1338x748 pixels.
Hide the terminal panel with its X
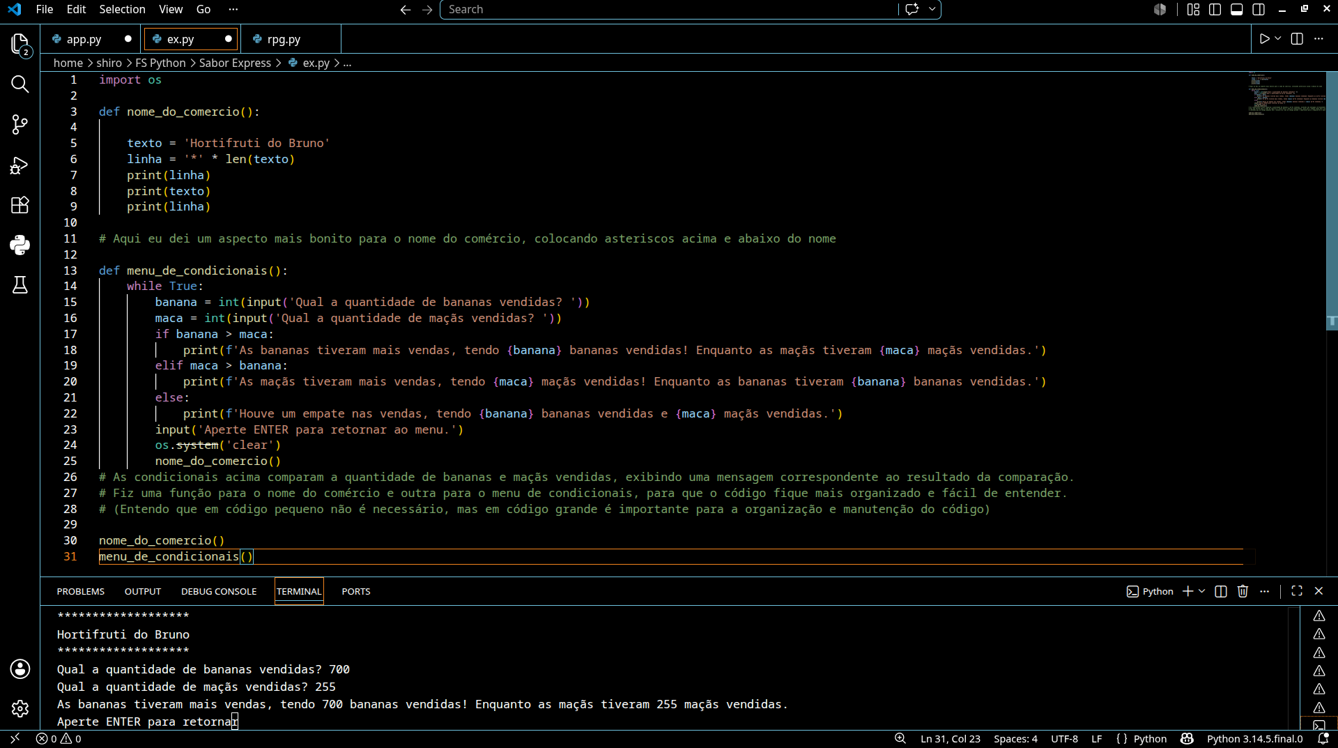coord(1318,591)
